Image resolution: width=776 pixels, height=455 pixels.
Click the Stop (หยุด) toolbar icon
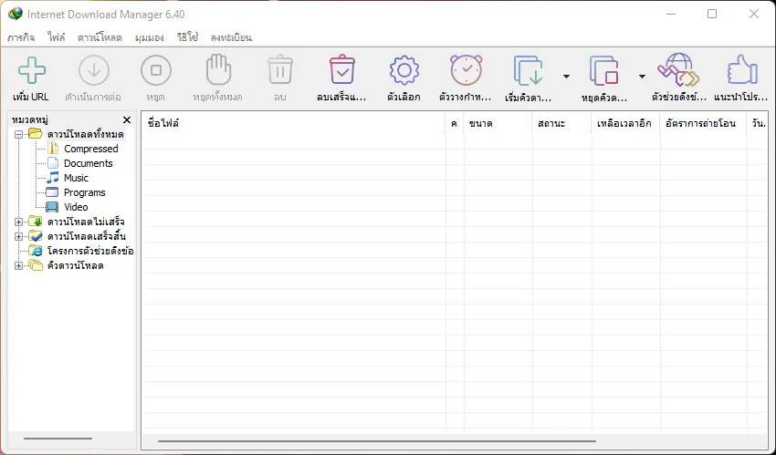click(156, 70)
